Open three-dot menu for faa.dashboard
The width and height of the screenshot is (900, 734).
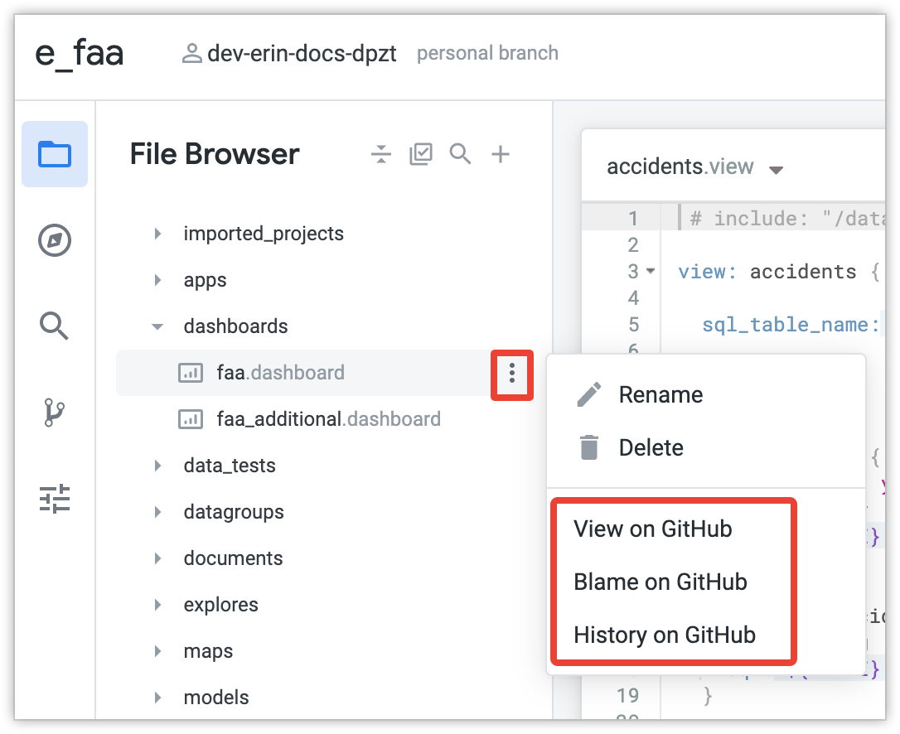click(x=512, y=373)
